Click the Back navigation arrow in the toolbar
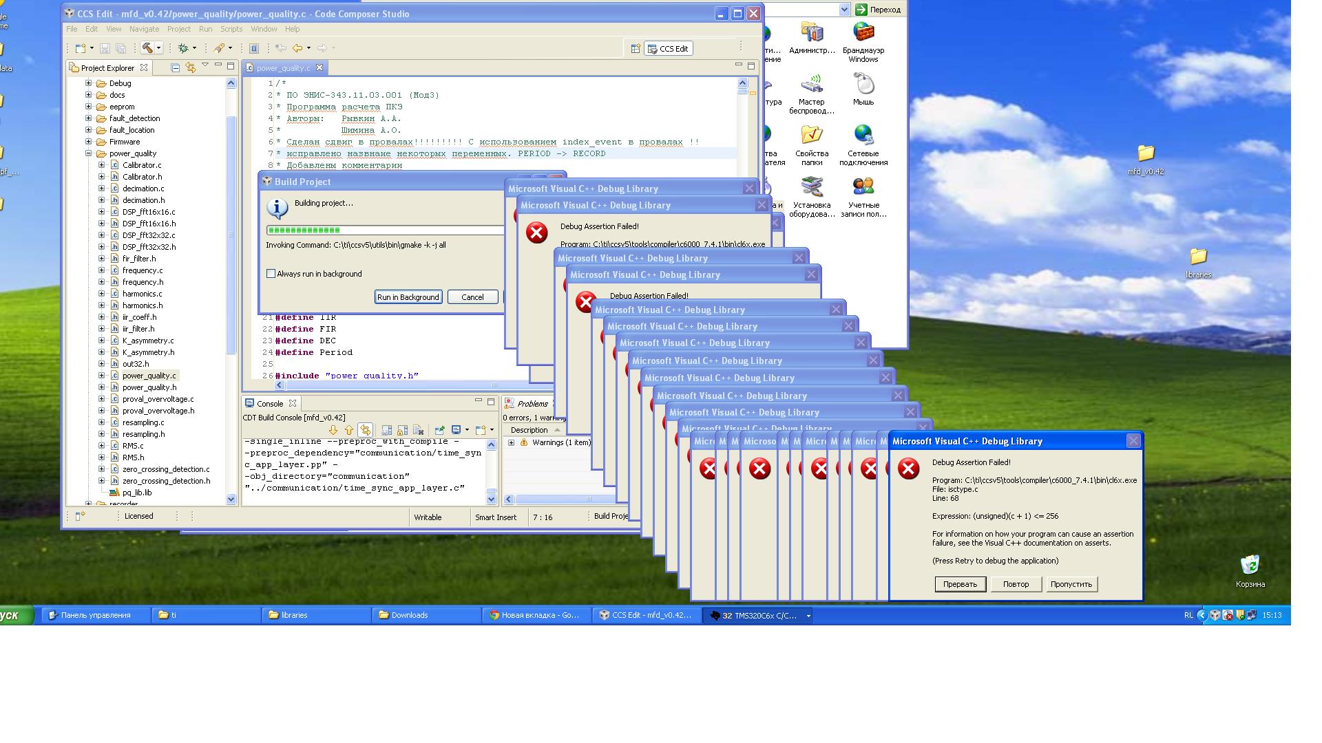The height and width of the screenshot is (743, 1322). pos(297,48)
